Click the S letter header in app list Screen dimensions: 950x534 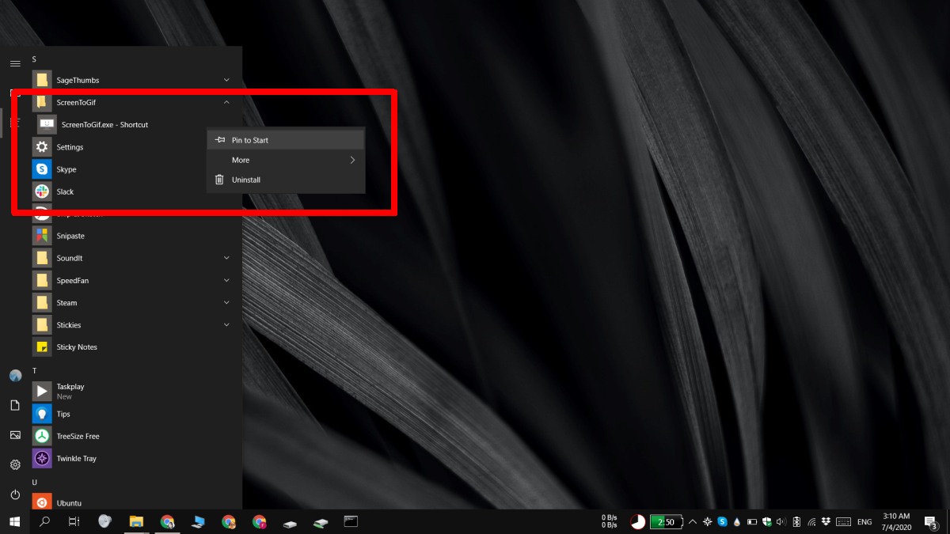[x=34, y=59]
